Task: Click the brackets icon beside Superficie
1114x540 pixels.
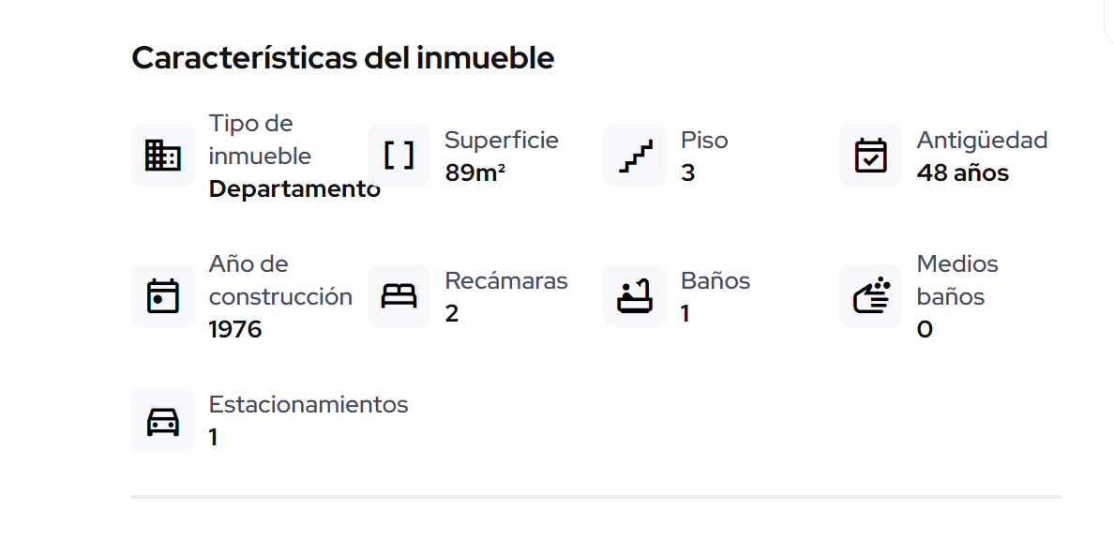Action: tap(399, 155)
